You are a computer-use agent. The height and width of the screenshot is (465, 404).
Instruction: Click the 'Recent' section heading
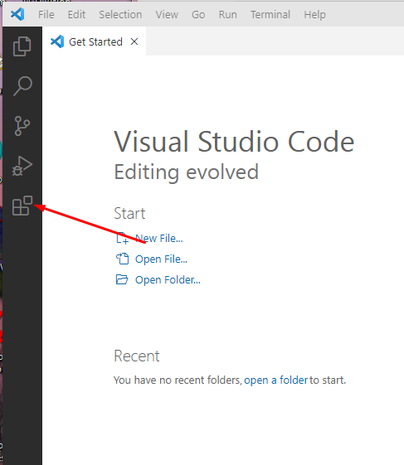(x=137, y=356)
